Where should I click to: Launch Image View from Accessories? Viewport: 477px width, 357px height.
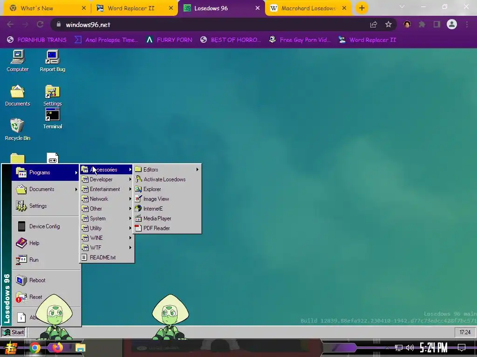(167, 199)
